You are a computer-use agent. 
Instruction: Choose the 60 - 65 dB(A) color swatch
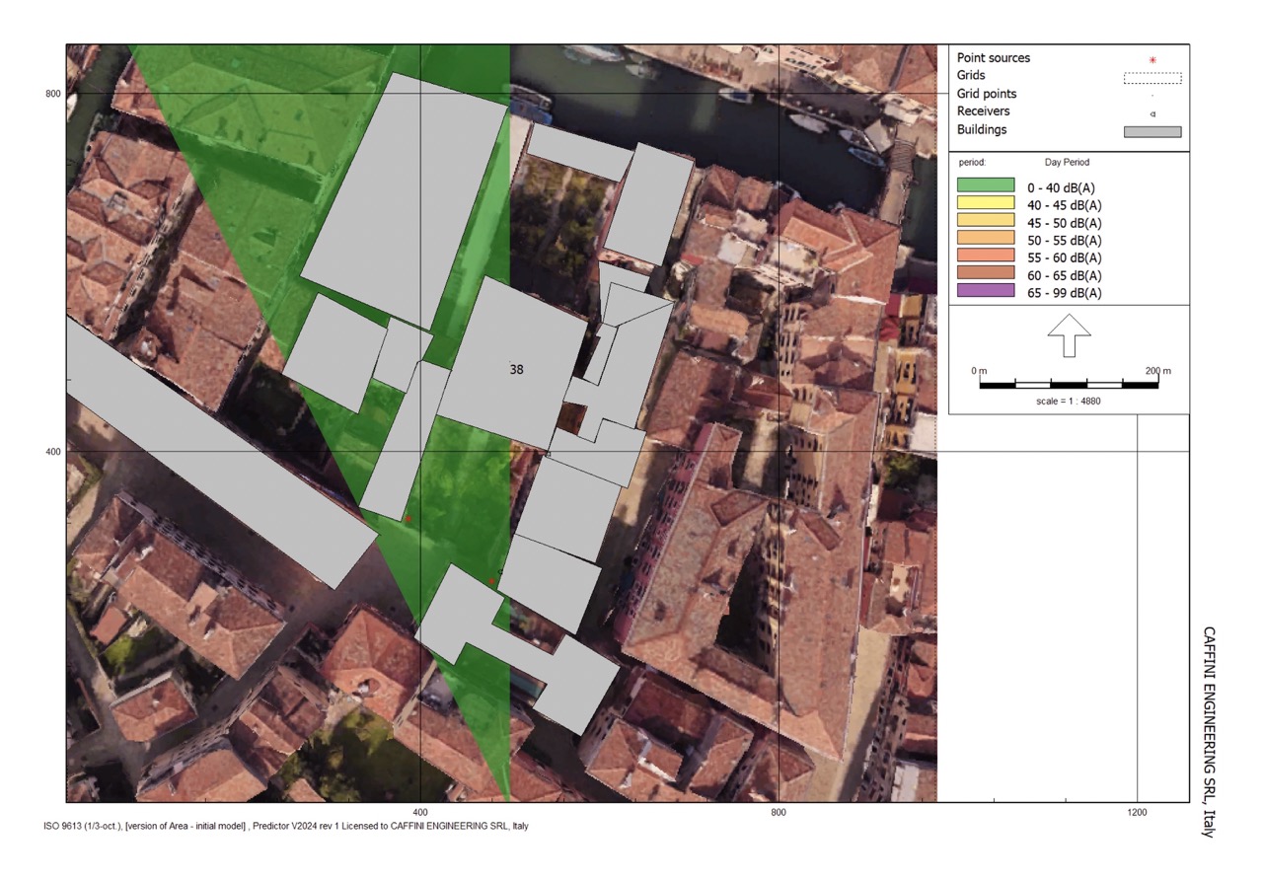[986, 273]
